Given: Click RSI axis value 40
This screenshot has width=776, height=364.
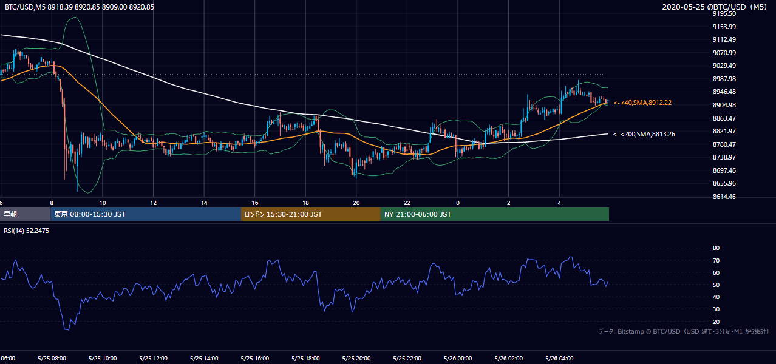Looking at the screenshot, I should (x=716, y=297).
